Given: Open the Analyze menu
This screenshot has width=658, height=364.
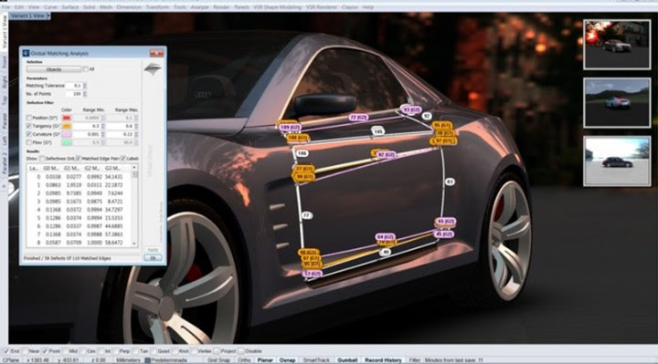Looking at the screenshot, I should 199,7.
